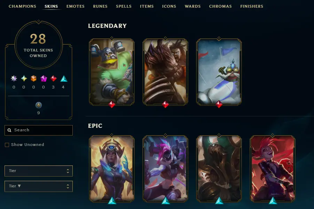The height and width of the screenshot is (209, 314).
Task: Go to the Finishers tab
Action: [x=252, y=6]
